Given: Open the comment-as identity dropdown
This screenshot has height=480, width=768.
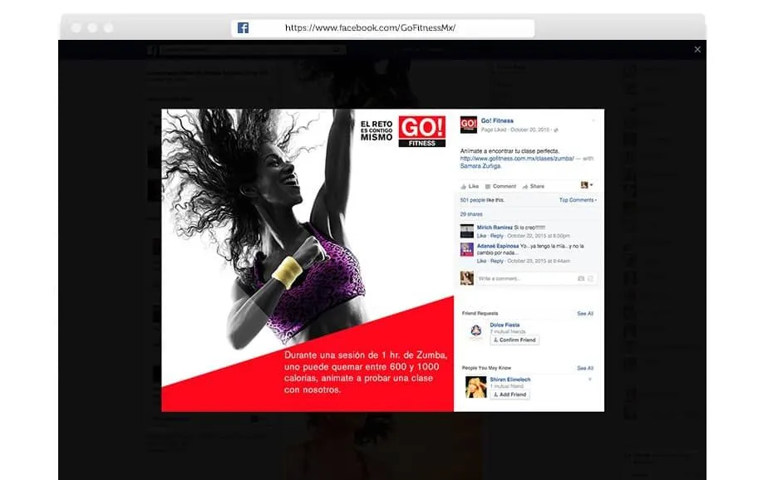Looking at the screenshot, I should (586, 185).
